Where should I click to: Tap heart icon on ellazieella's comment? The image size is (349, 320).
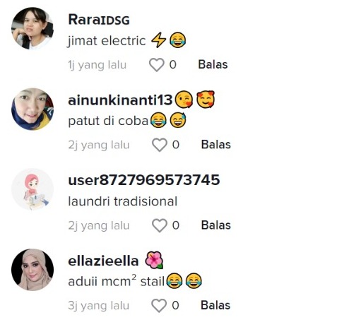159,305
